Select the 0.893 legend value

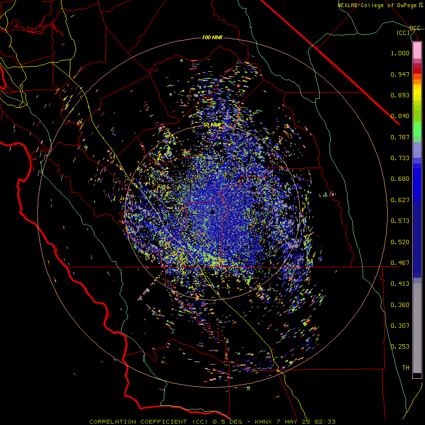coord(400,95)
